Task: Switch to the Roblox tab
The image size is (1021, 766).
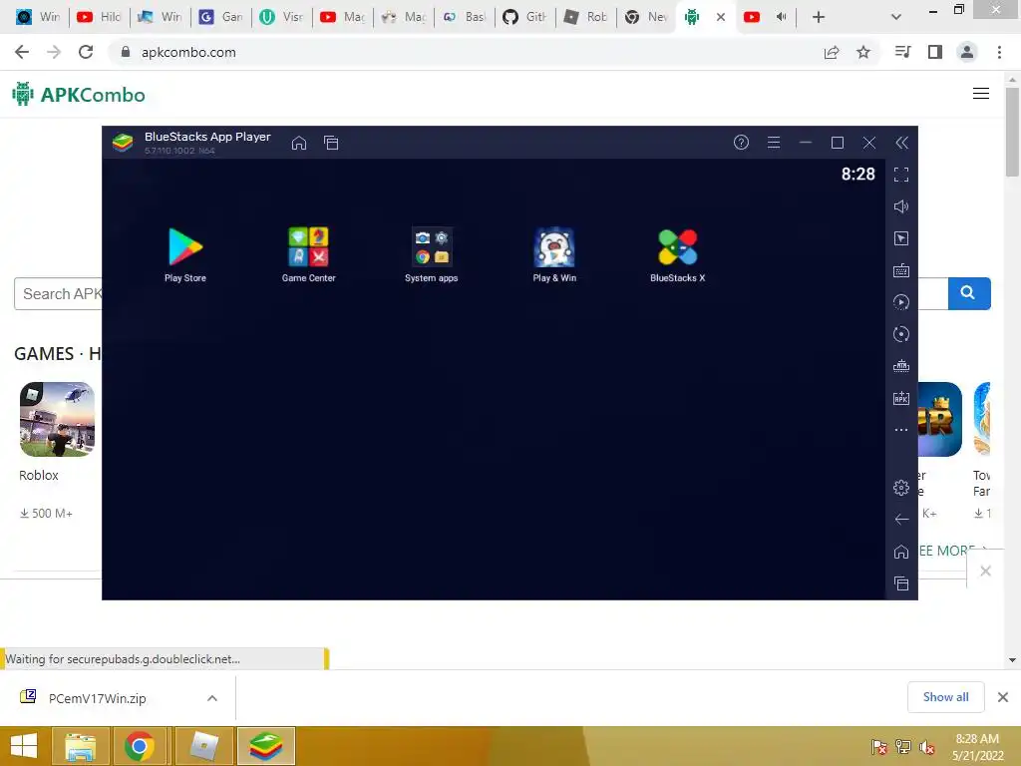Action: point(586,17)
